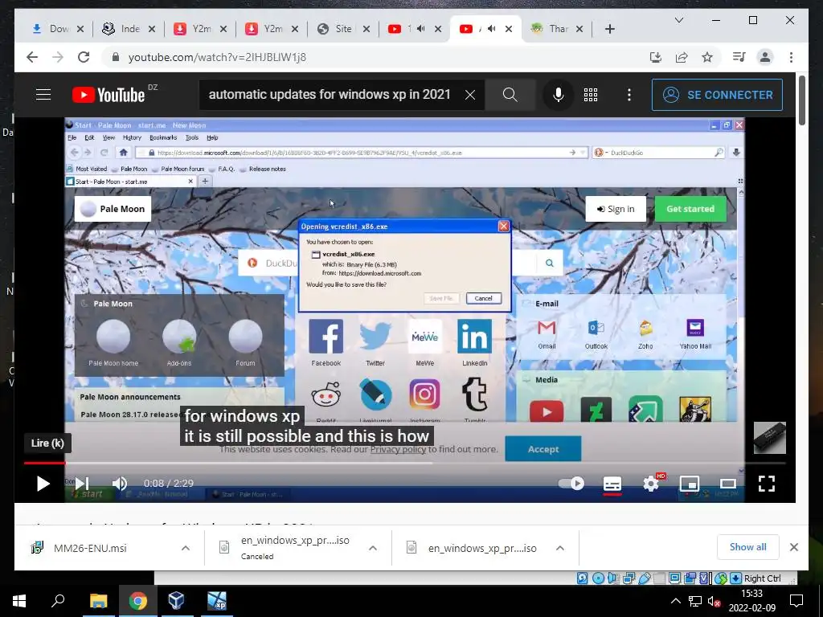Open tab search dropdown chevron
Screen dimensions: 823x617
click(678, 20)
